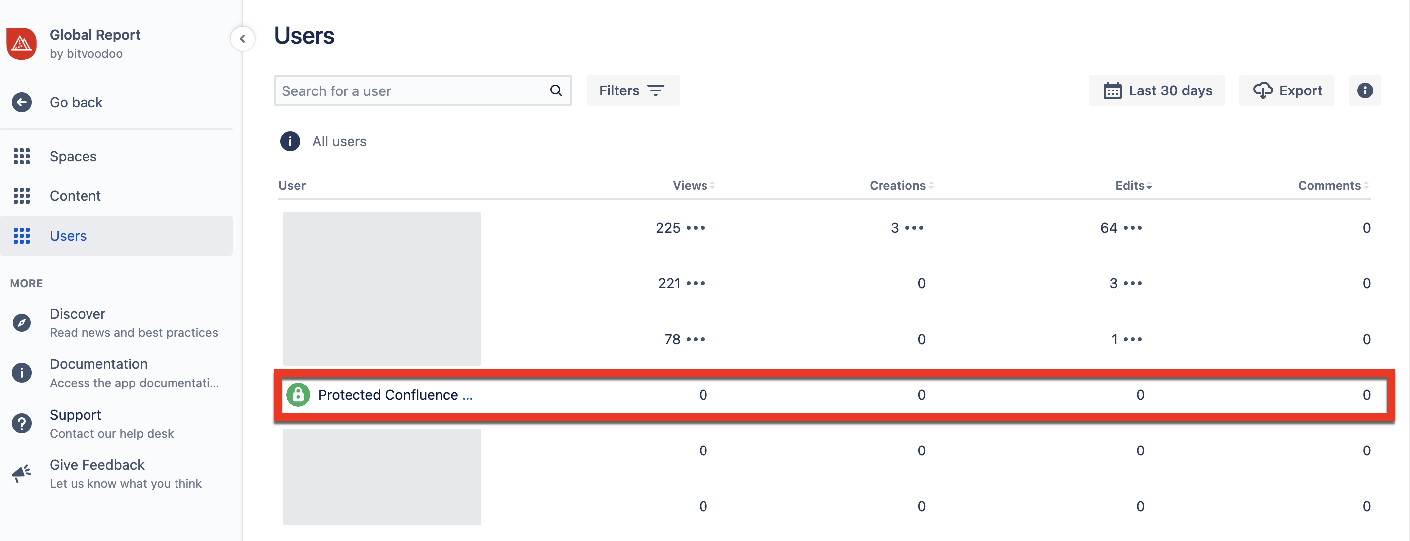Viewport: 1410px width, 541px height.
Task: Expand the dots next to 225 views
Action: tap(695, 228)
